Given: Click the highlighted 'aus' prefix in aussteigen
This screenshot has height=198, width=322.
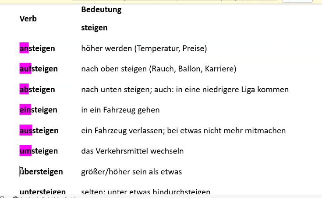Looking at the screenshot, I should click(26, 130).
